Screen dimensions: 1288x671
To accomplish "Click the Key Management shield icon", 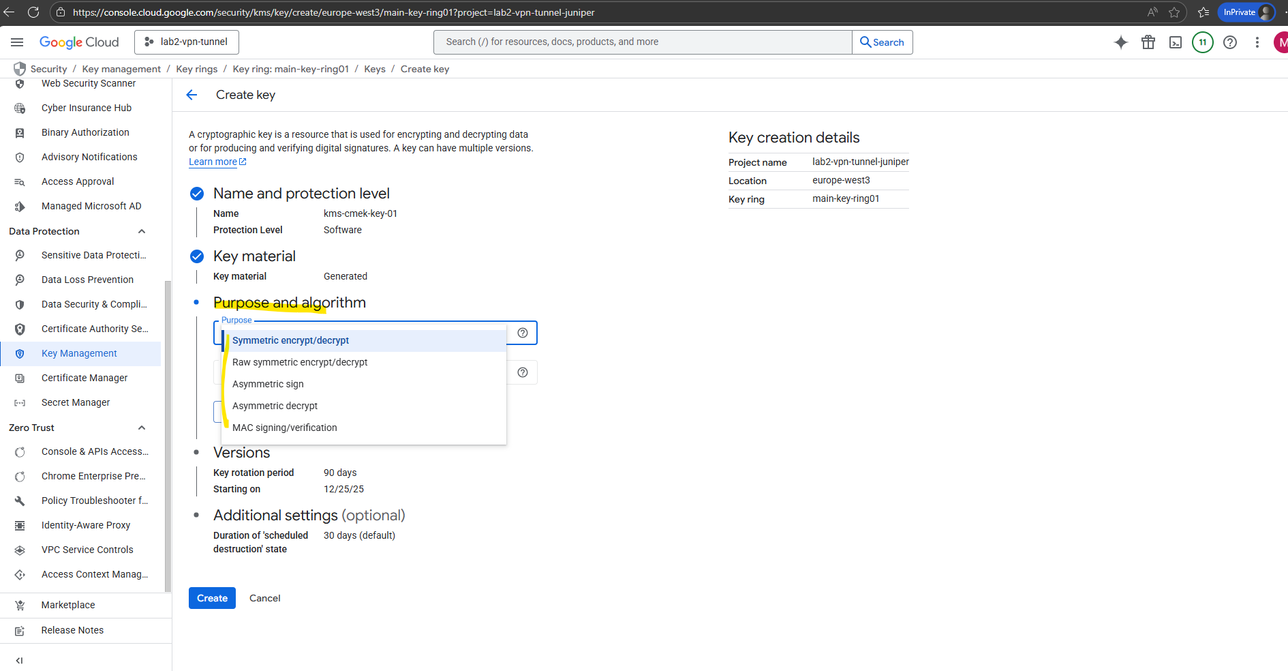I will tap(20, 353).
